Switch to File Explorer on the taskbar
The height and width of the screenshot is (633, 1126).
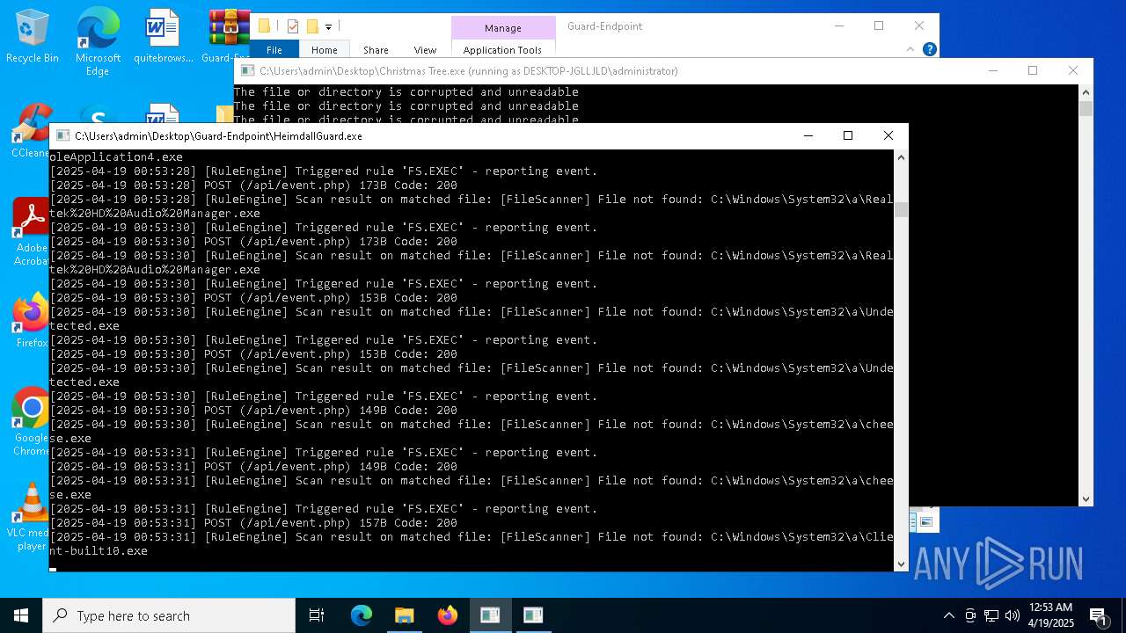click(404, 615)
